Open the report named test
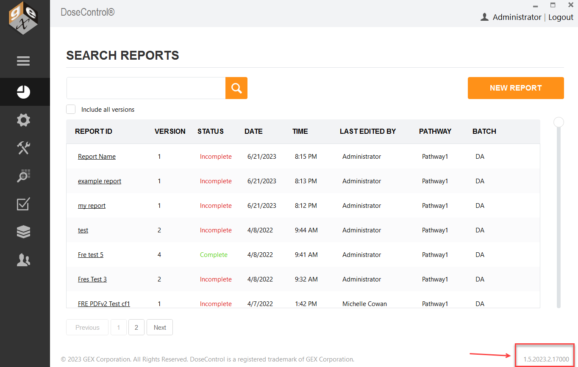This screenshot has width=578, height=367. [83, 230]
